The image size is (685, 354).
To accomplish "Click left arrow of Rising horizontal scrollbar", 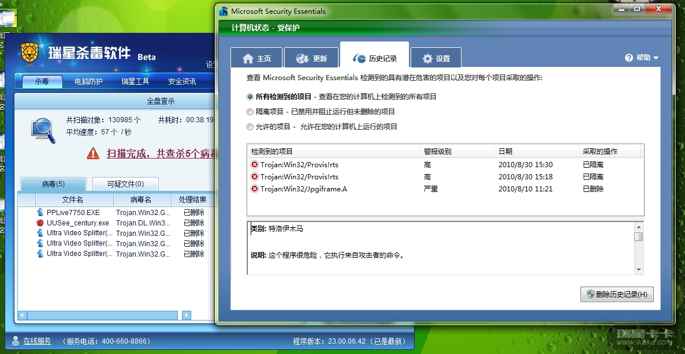I will coord(23,315).
